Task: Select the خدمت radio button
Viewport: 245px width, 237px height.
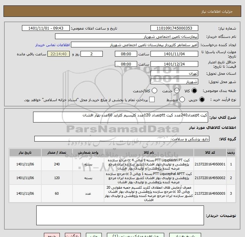Action: pyautogui.click(x=177, y=91)
